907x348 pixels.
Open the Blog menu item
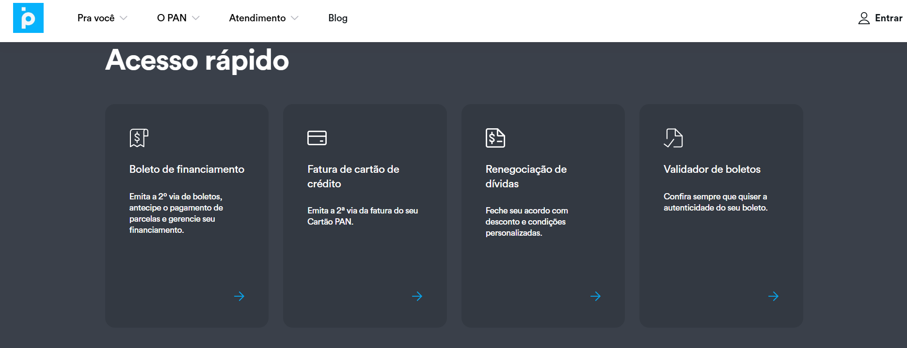click(x=338, y=18)
